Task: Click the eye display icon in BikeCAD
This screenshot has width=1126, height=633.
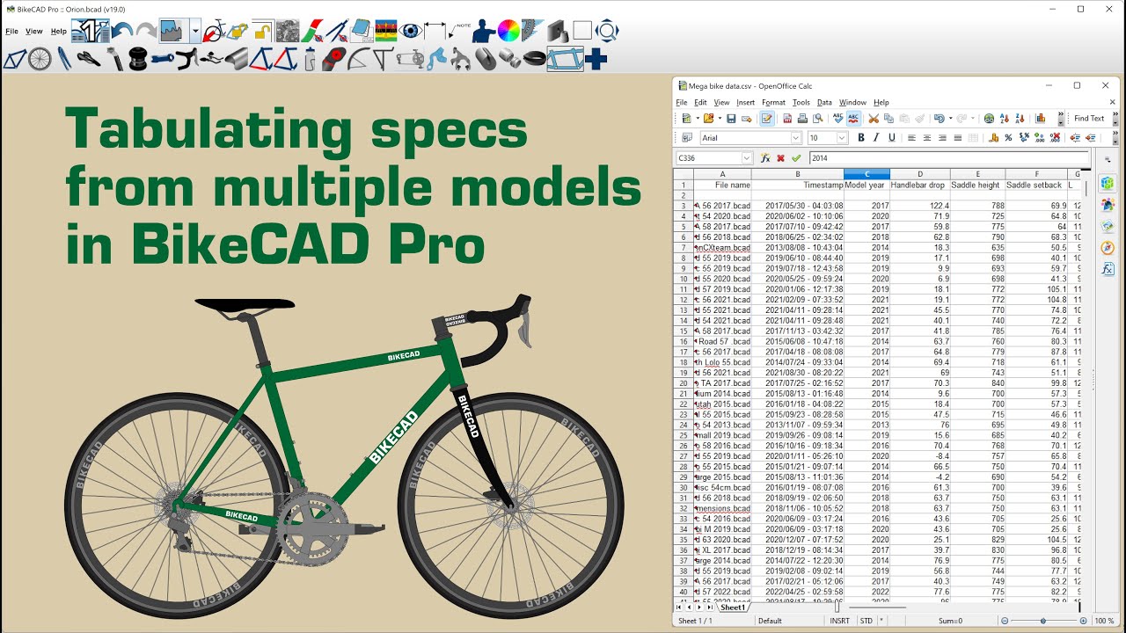Action: pos(410,32)
